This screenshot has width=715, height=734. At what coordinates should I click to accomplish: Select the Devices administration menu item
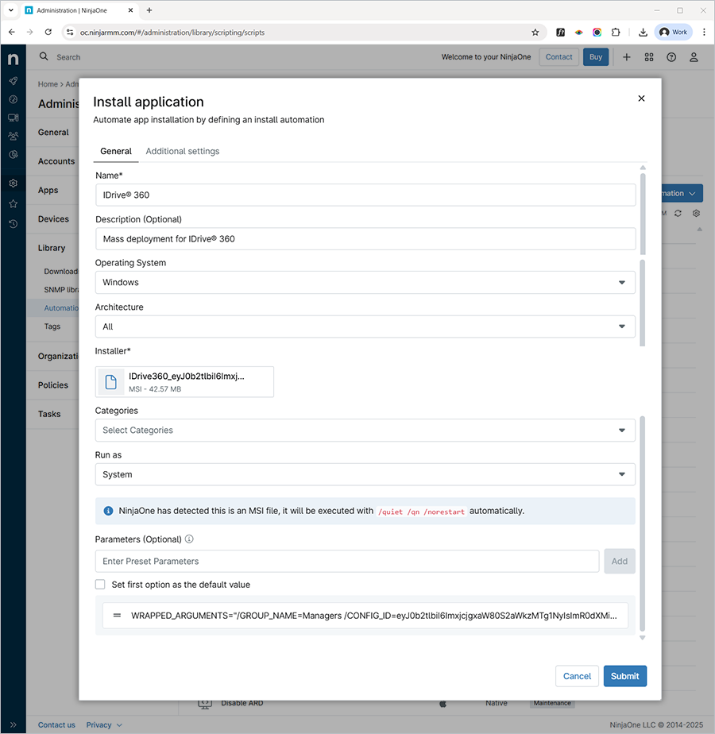(53, 219)
